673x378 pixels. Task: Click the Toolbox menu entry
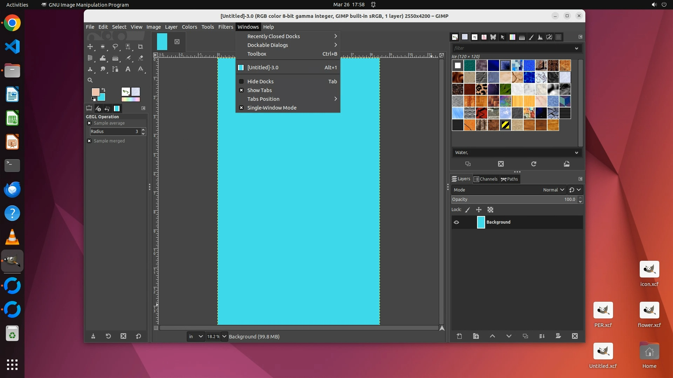click(x=257, y=54)
